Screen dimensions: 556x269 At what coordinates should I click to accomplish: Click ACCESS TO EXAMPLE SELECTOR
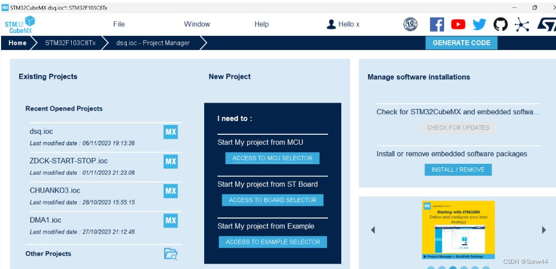tap(273, 242)
